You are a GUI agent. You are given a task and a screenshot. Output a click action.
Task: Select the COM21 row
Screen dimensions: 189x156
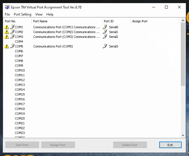91,123
